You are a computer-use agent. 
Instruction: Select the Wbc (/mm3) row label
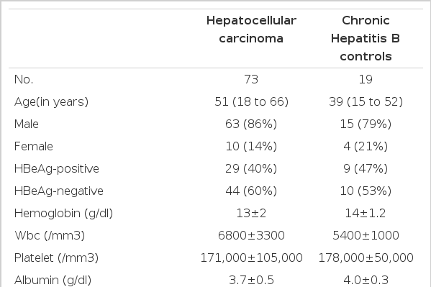(50, 236)
